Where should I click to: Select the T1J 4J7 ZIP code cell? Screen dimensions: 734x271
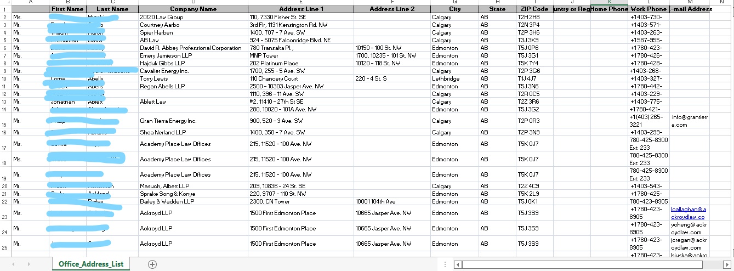pyautogui.click(x=534, y=78)
